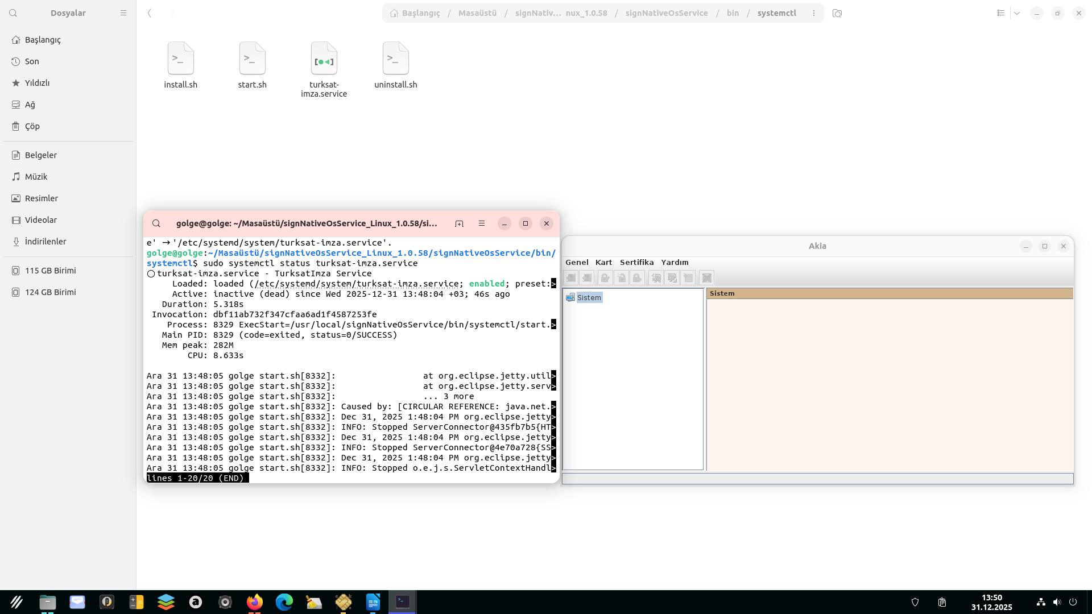Click the terminal search icon

pyautogui.click(x=156, y=223)
